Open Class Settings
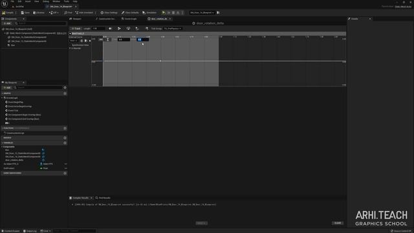Image resolution: width=414 pixels, height=233 pixels. 109,12
